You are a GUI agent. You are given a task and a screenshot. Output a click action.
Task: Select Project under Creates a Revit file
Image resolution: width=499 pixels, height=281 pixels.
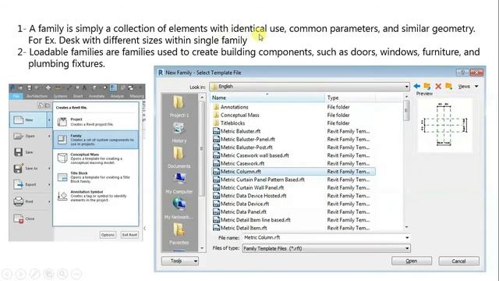pos(96,122)
